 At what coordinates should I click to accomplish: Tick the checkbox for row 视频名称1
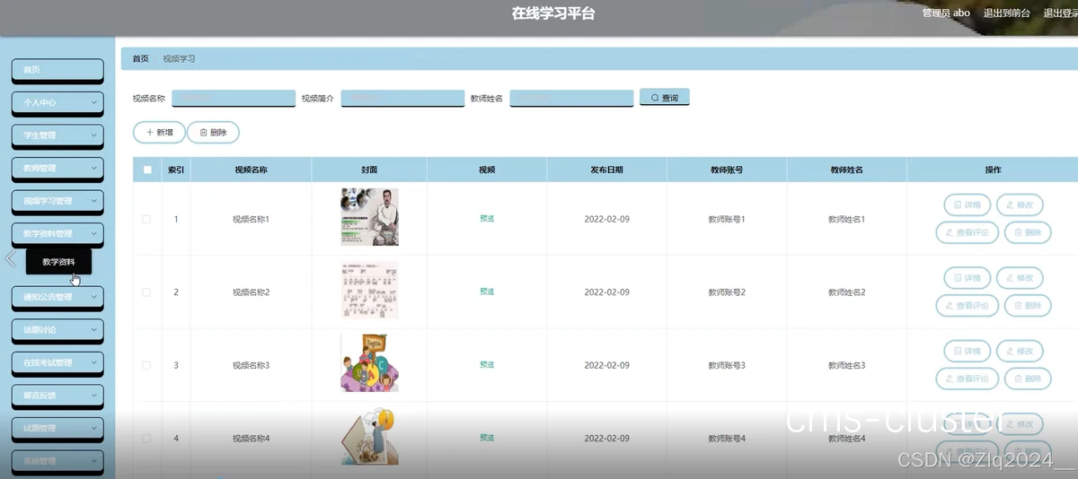[147, 219]
